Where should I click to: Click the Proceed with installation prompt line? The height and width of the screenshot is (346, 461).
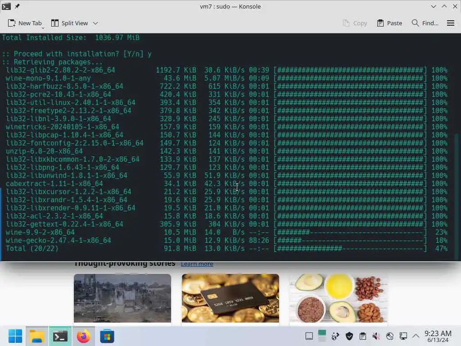[77, 54]
